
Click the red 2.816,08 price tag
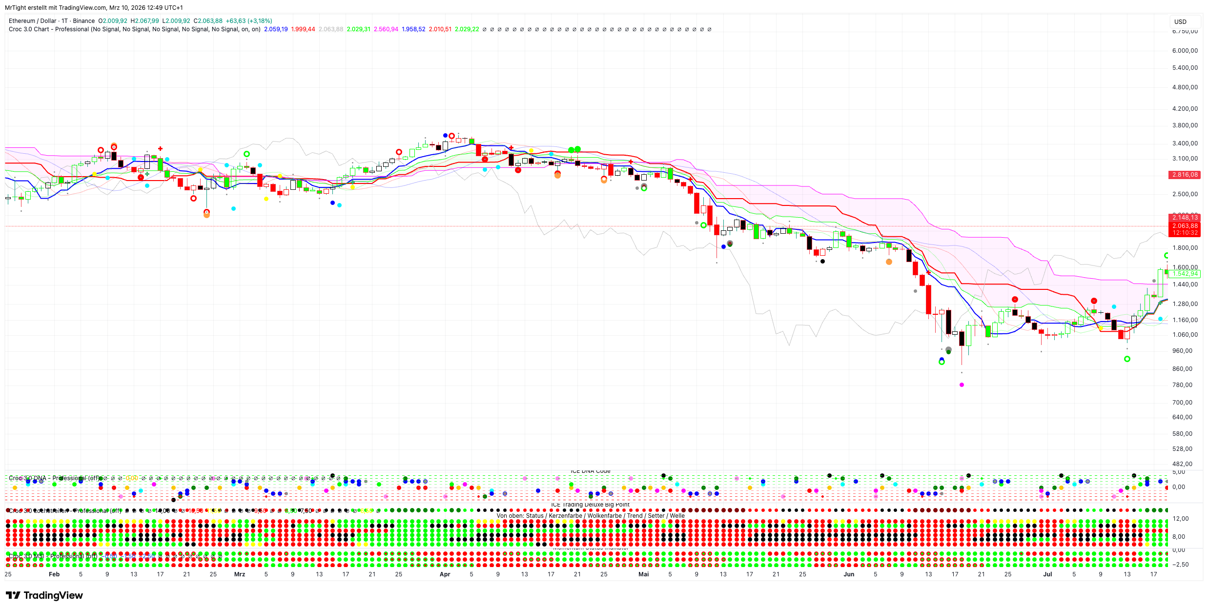(1185, 175)
